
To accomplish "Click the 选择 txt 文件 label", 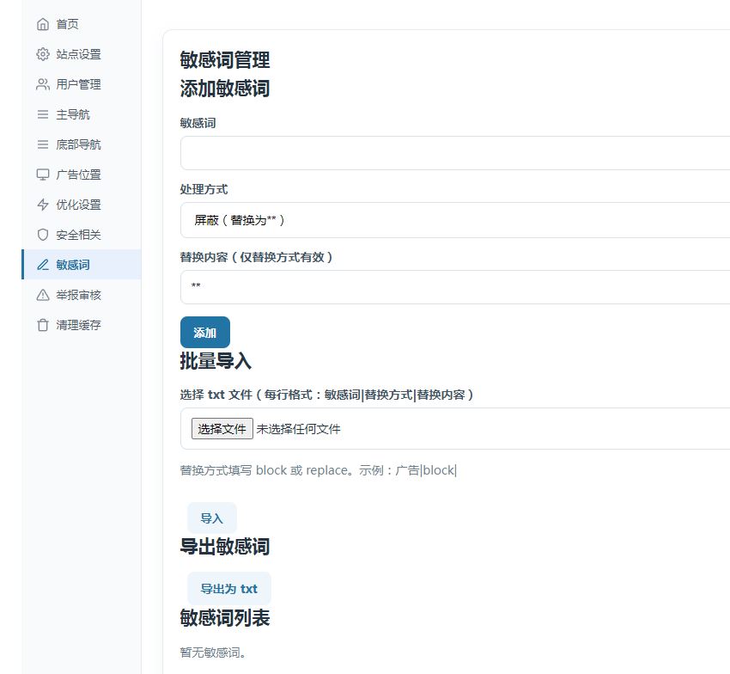I will [327, 395].
